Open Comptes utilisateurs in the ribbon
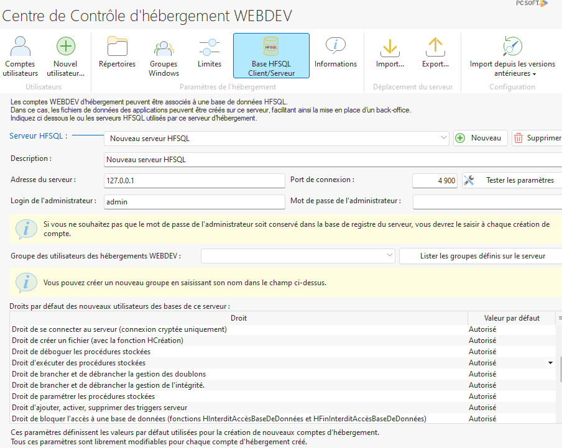 [x=20, y=56]
